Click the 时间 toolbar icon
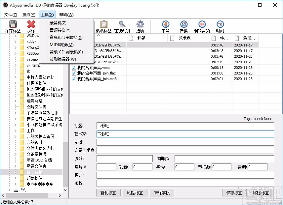The height and width of the screenshot is (205, 283). click(220, 26)
